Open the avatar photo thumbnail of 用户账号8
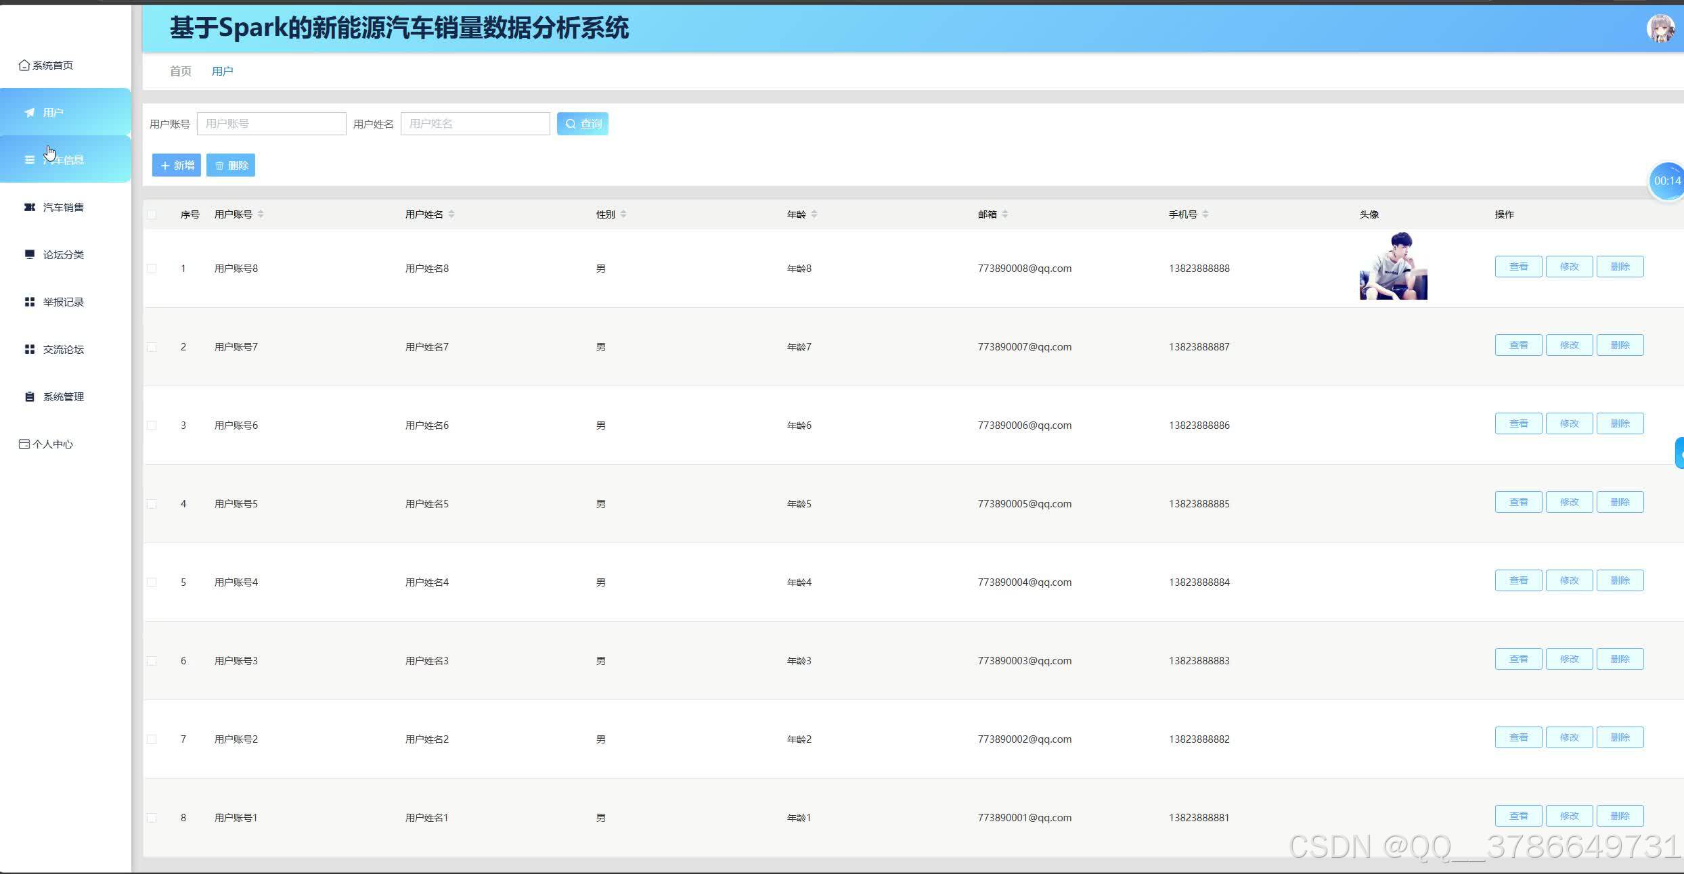 (1394, 266)
